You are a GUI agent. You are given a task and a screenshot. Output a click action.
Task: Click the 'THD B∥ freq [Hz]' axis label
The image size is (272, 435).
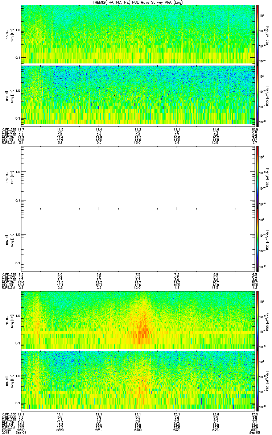click(10, 240)
